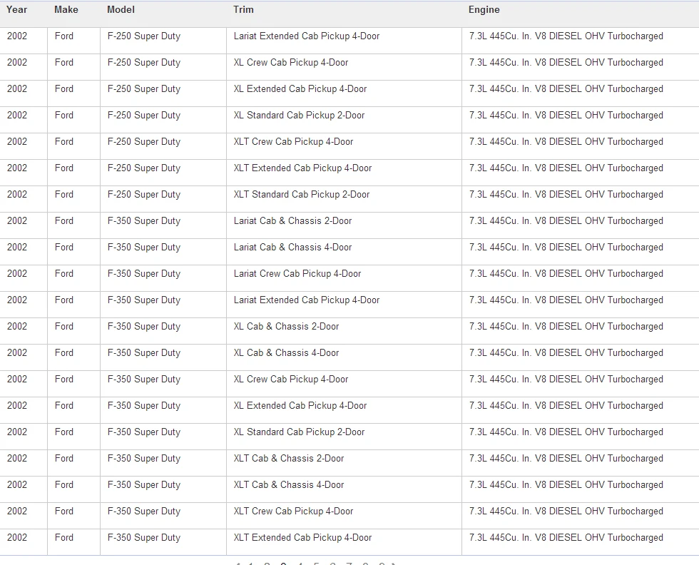This screenshot has height=565, width=699.
Task: Click the Make column header
Action: [66, 10]
